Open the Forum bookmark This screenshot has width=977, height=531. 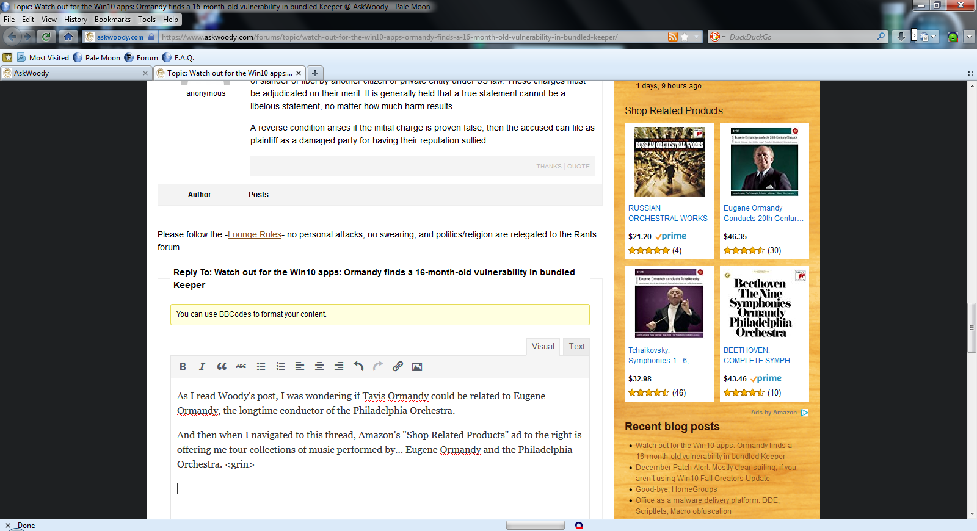[x=141, y=57]
